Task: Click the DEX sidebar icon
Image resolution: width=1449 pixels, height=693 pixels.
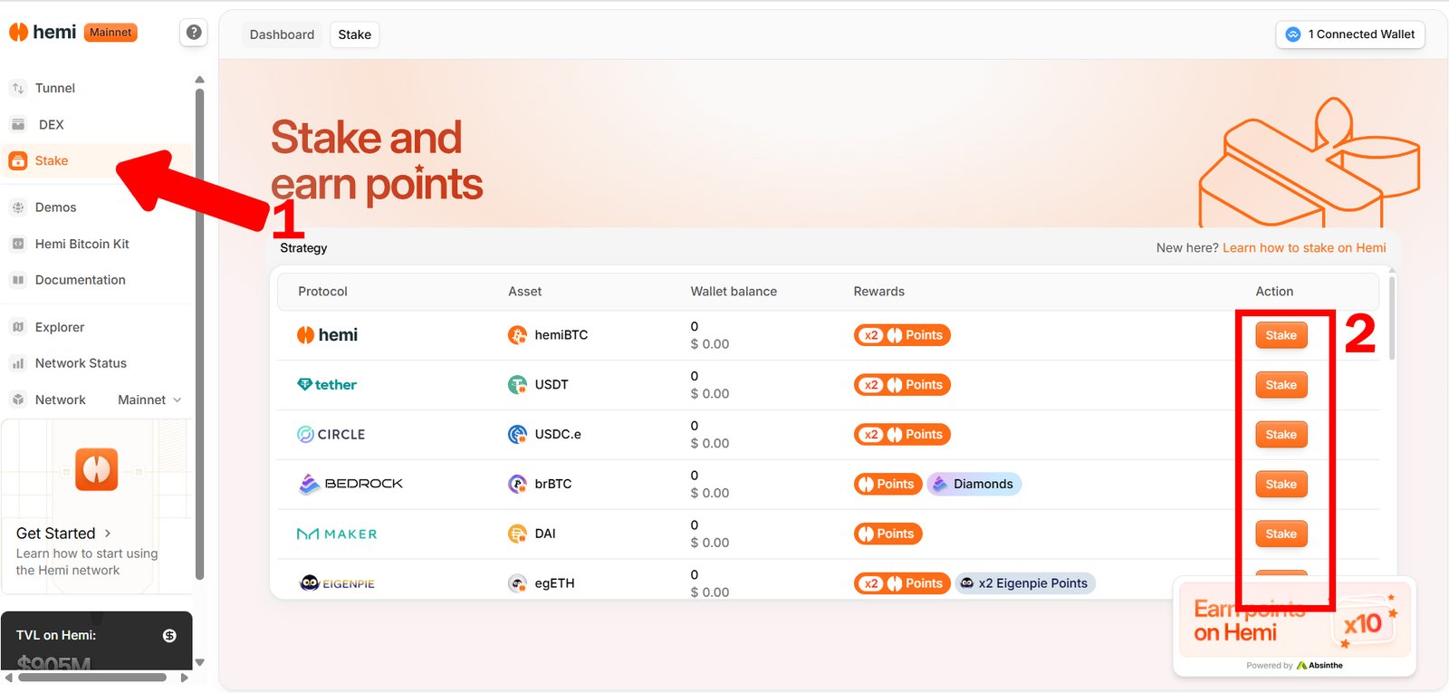Action: point(18,124)
